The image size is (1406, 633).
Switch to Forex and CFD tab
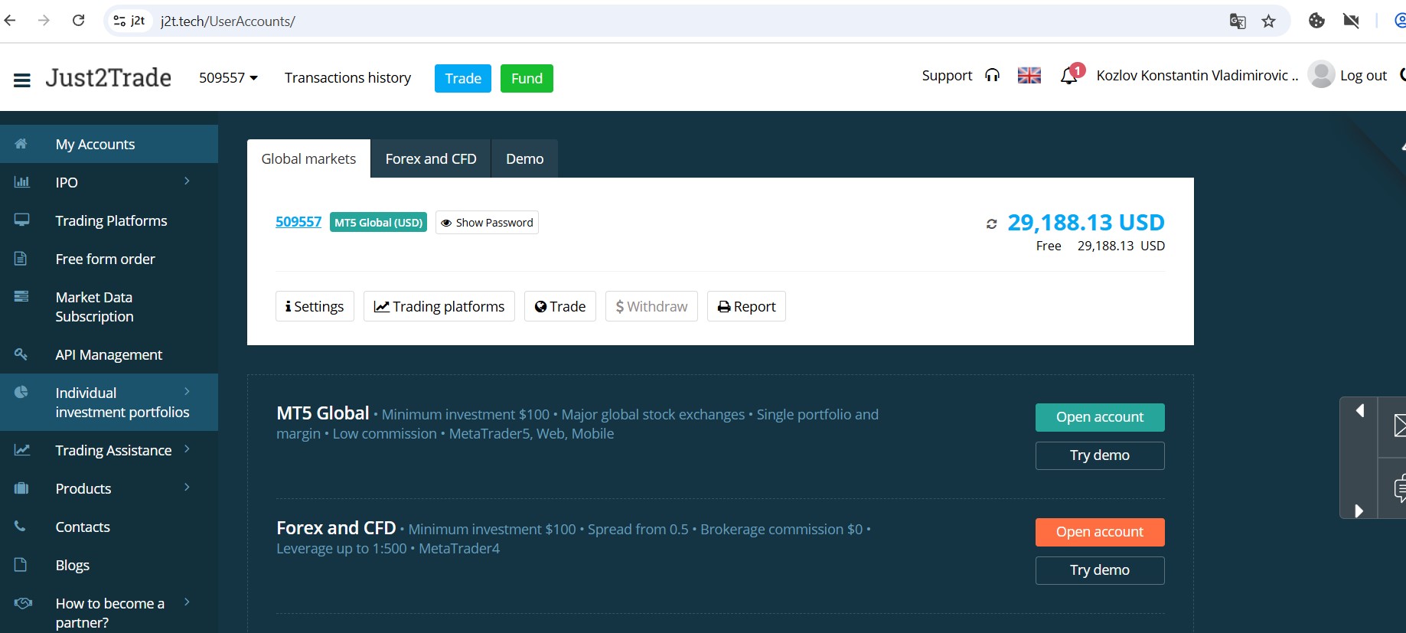[430, 159]
